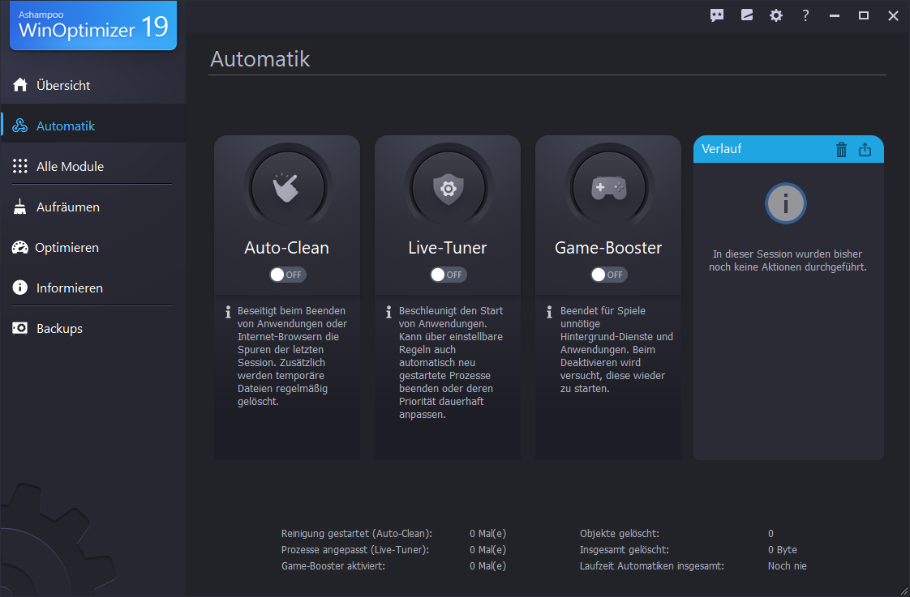Click the help question mark icon

click(x=805, y=15)
